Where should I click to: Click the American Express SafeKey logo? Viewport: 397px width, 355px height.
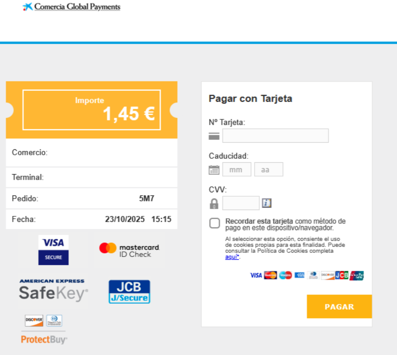tap(53, 290)
